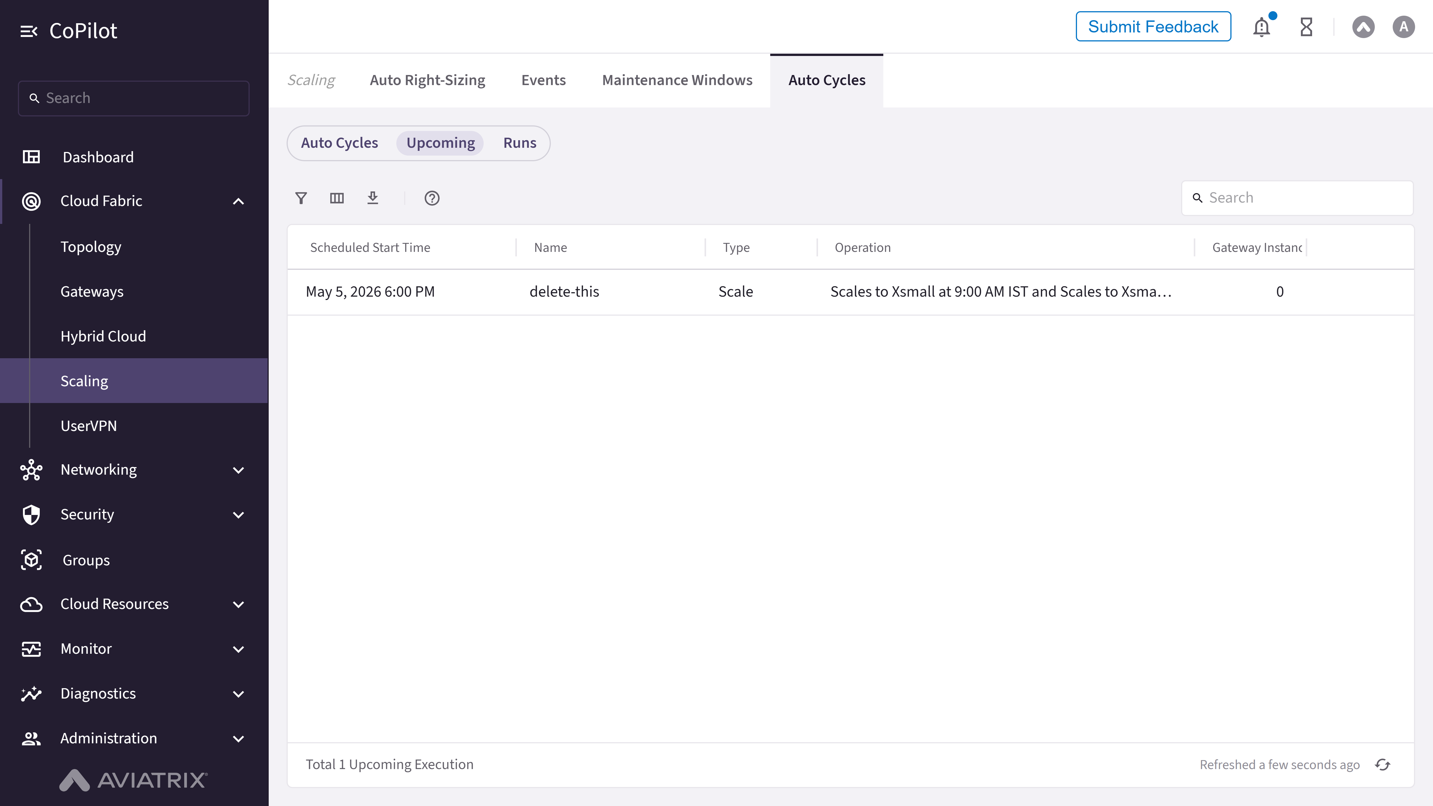Expand the Administration section chevron
Screen dimensions: 1433x806
click(238, 739)
